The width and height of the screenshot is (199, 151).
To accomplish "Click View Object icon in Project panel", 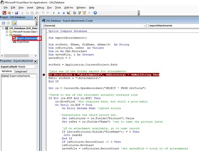I will tap(8, 23).
